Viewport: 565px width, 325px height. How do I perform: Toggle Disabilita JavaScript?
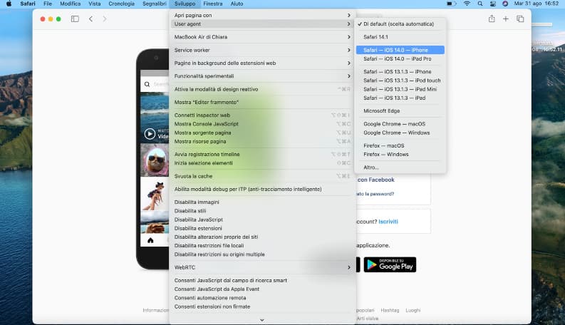click(x=262, y=220)
